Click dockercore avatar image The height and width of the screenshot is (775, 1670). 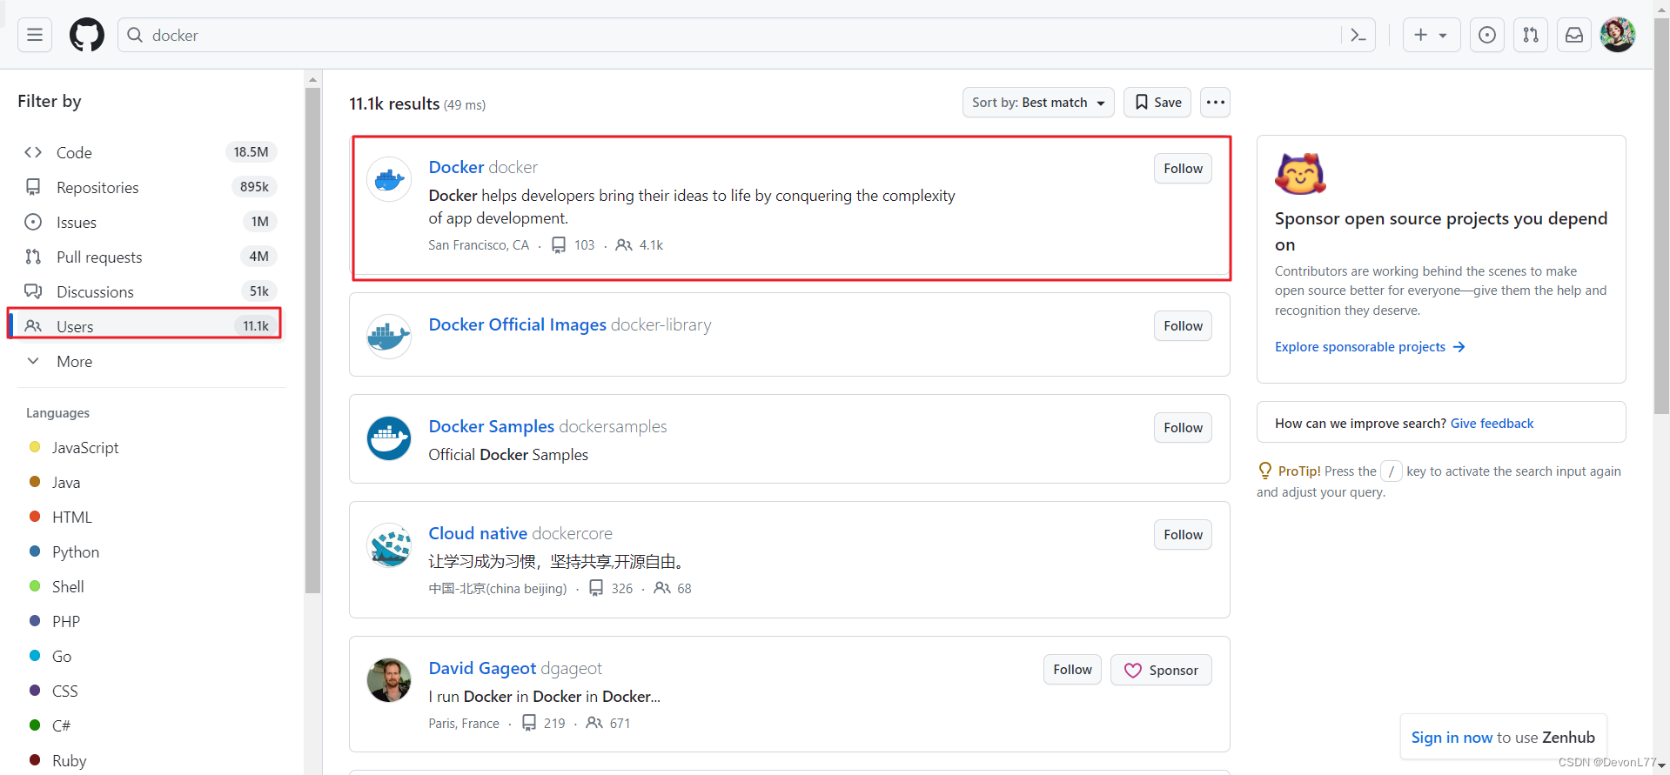click(x=389, y=545)
